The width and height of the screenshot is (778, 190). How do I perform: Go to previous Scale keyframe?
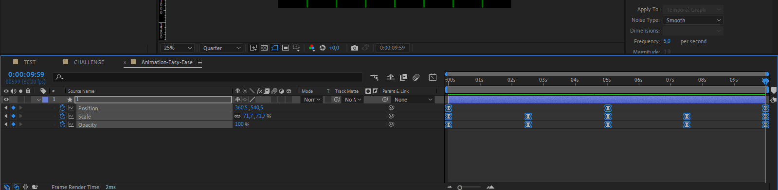[x=6, y=116]
